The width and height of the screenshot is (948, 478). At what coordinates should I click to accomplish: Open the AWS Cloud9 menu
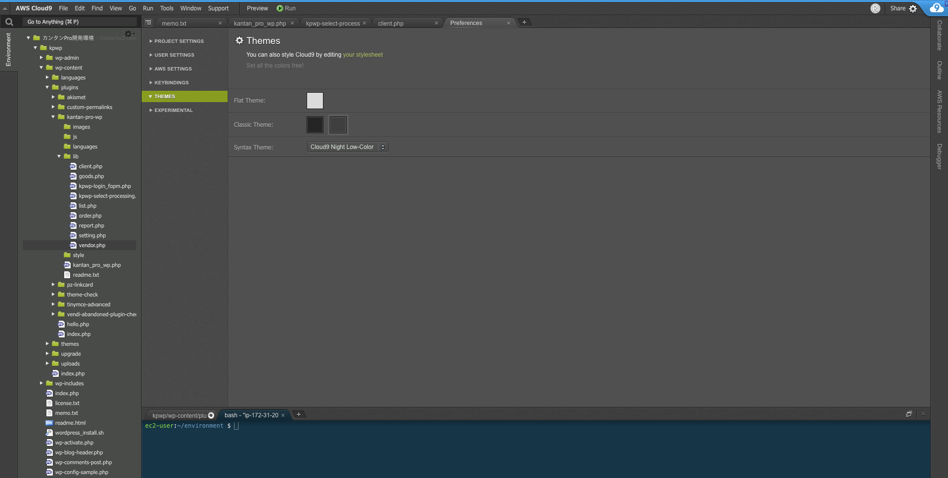(34, 8)
